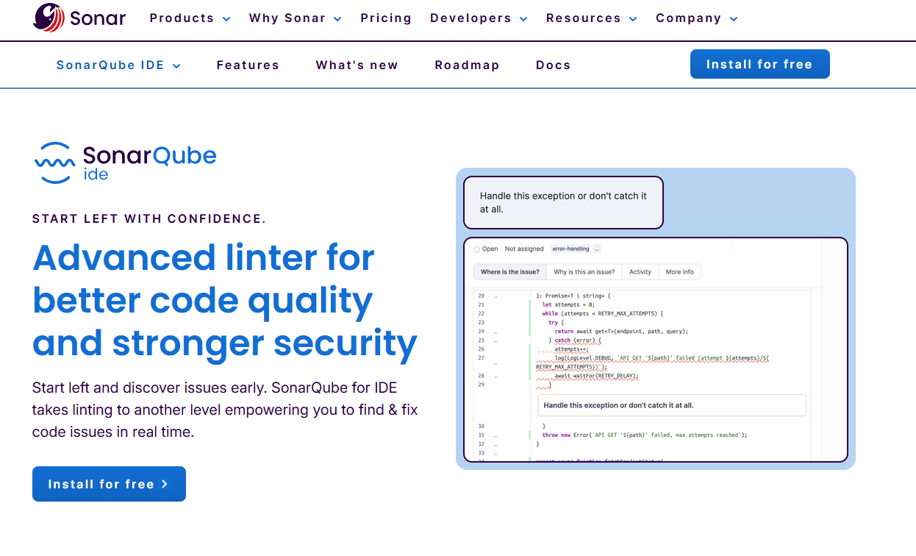Screen dimensions: 916x556
Task: Switch to the Why is this an issue tab
Action: pos(584,272)
